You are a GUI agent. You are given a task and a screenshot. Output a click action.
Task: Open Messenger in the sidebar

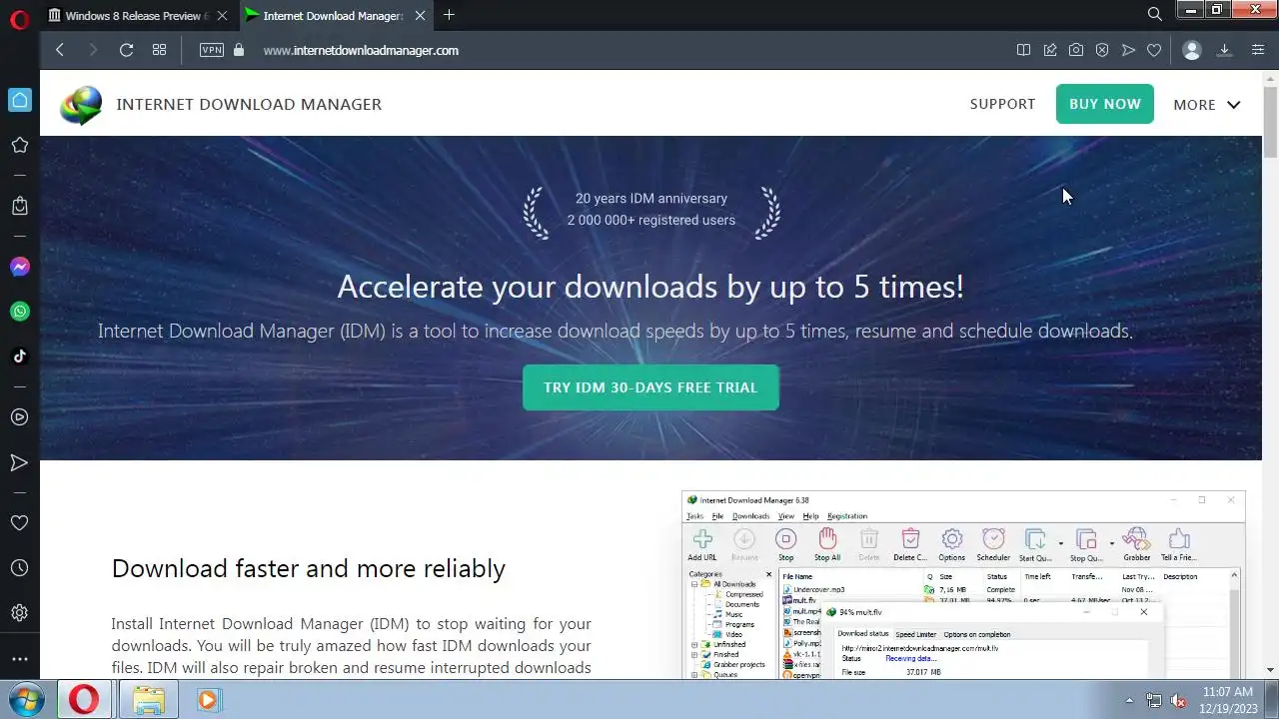pos(19,267)
